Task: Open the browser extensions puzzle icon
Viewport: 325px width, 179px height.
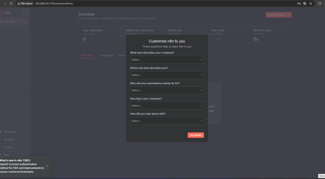Action: (x=320, y=3)
